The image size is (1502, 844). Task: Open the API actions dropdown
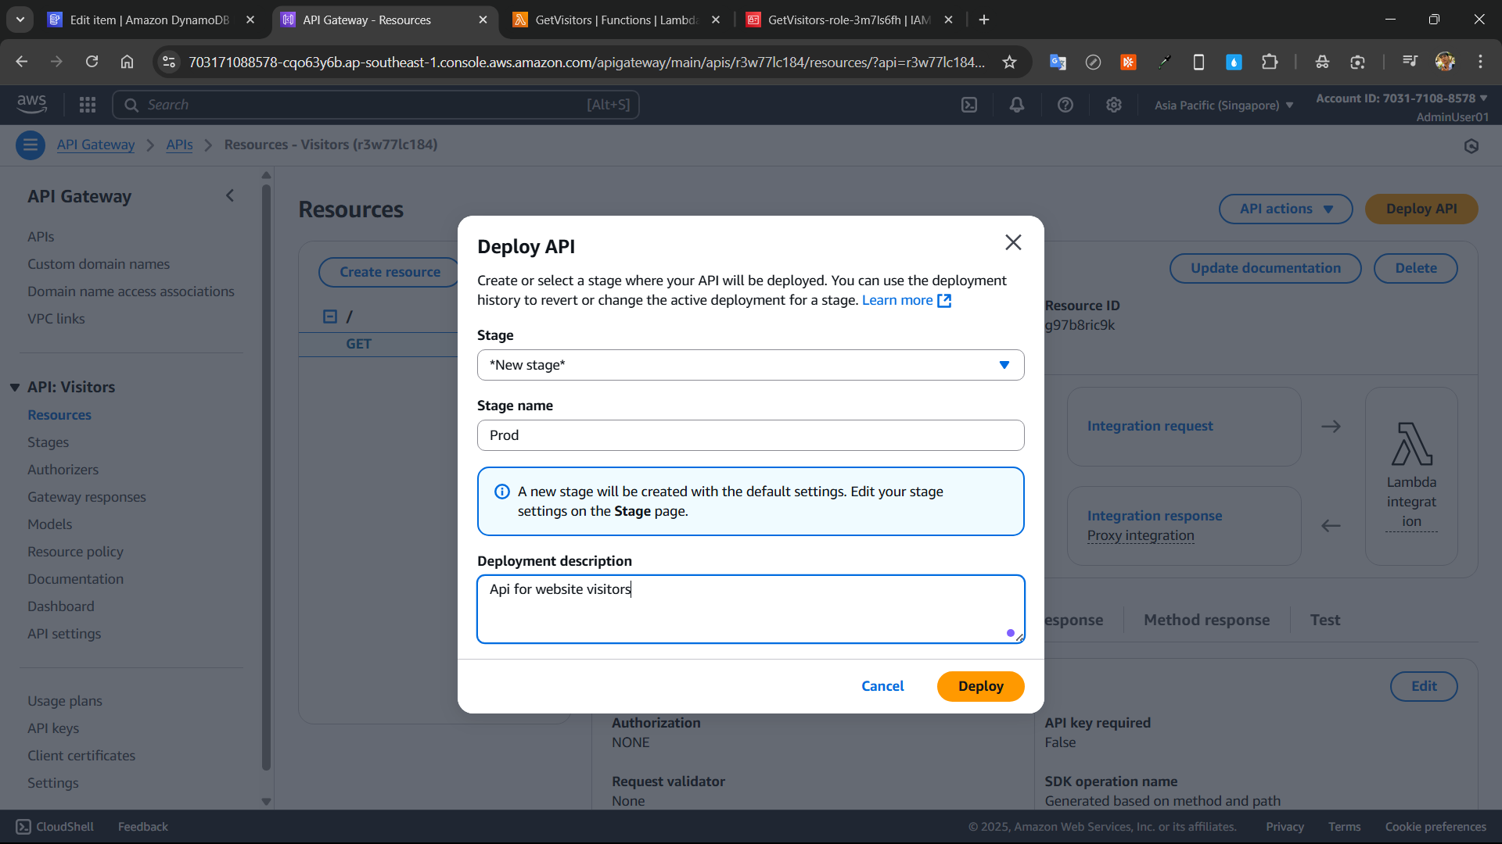pos(1285,209)
